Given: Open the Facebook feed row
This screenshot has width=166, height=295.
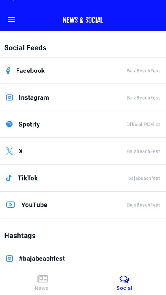Looking at the screenshot, I should tap(83, 71).
